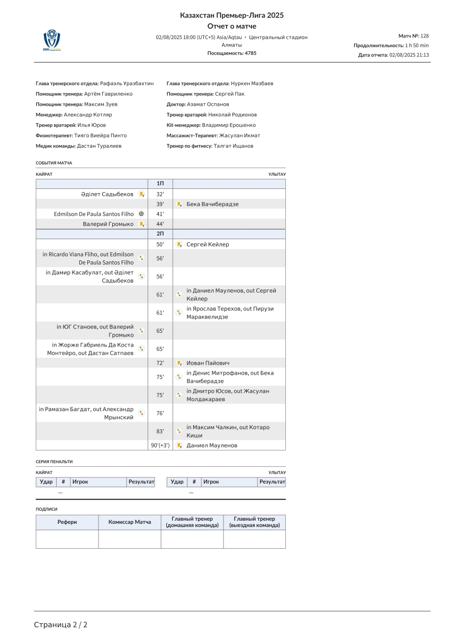The height and width of the screenshot is (635, 449).
Task: Click substitution icon for Денис Митрофанов
Action: point(179,377)
